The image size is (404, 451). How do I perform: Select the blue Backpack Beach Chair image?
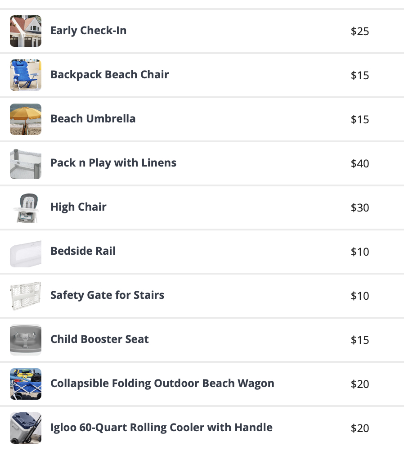click(x=26, y=75)
